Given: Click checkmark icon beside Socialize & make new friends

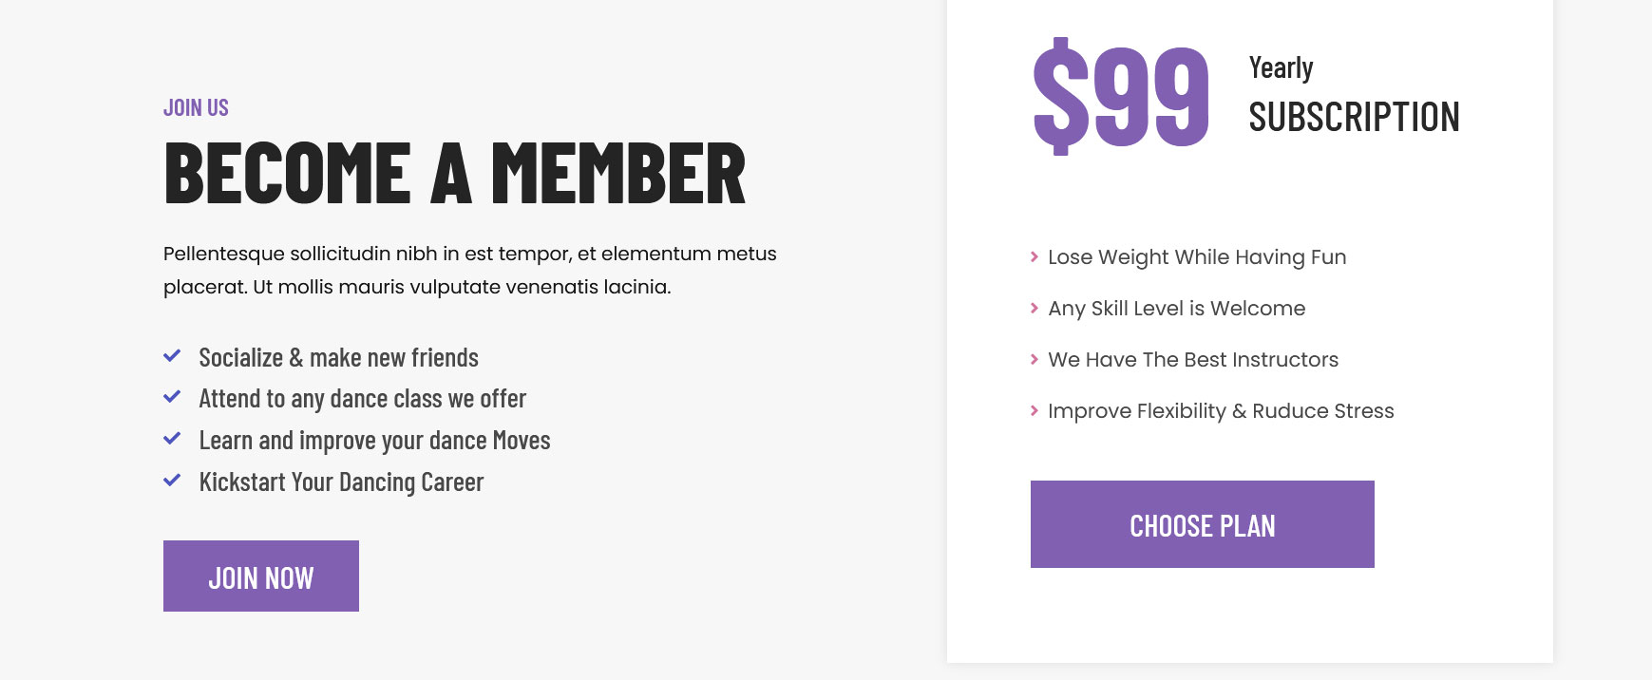Looking at the screenshot, I should pos(172,356).
